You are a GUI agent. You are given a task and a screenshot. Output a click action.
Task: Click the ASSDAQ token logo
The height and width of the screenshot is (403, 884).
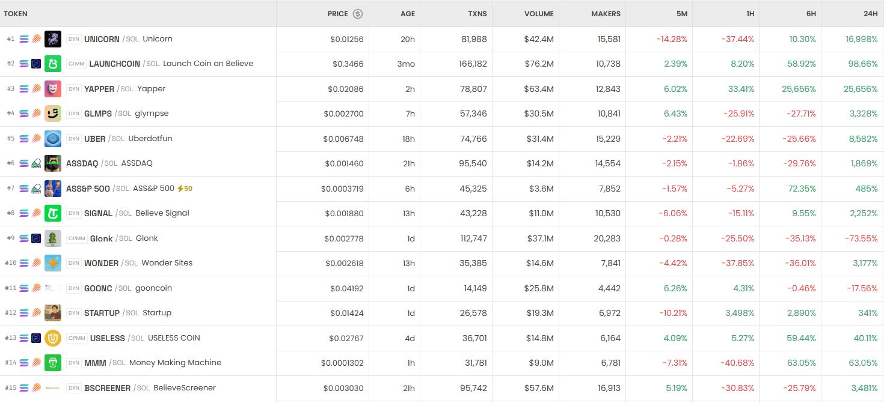point(53,163)
